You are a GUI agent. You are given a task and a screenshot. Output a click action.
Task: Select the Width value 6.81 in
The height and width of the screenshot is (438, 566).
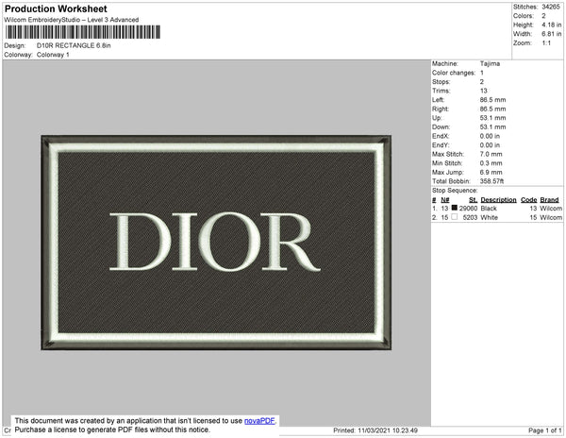point(552,34)
